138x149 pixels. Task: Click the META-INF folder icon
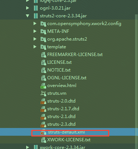(x=43, y=31)
